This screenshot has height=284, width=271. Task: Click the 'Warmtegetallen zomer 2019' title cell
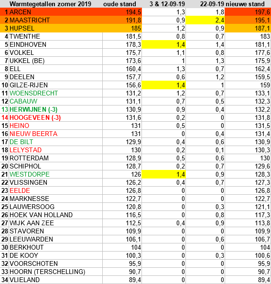(x=50, y=4)
